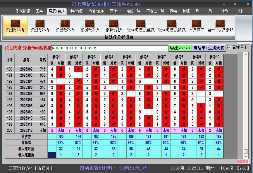253x173 pixels.
Task: Open the second 杀1跨分析 analysis icon
Action: (39, 25)
